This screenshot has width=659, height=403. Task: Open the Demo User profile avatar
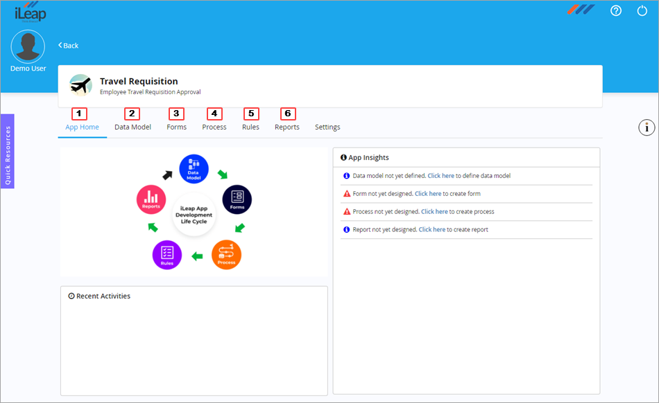(x=28, y=46)
